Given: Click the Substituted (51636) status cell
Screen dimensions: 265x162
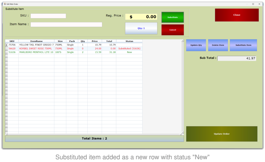Looking at the screenshot, I should (129, 49).
